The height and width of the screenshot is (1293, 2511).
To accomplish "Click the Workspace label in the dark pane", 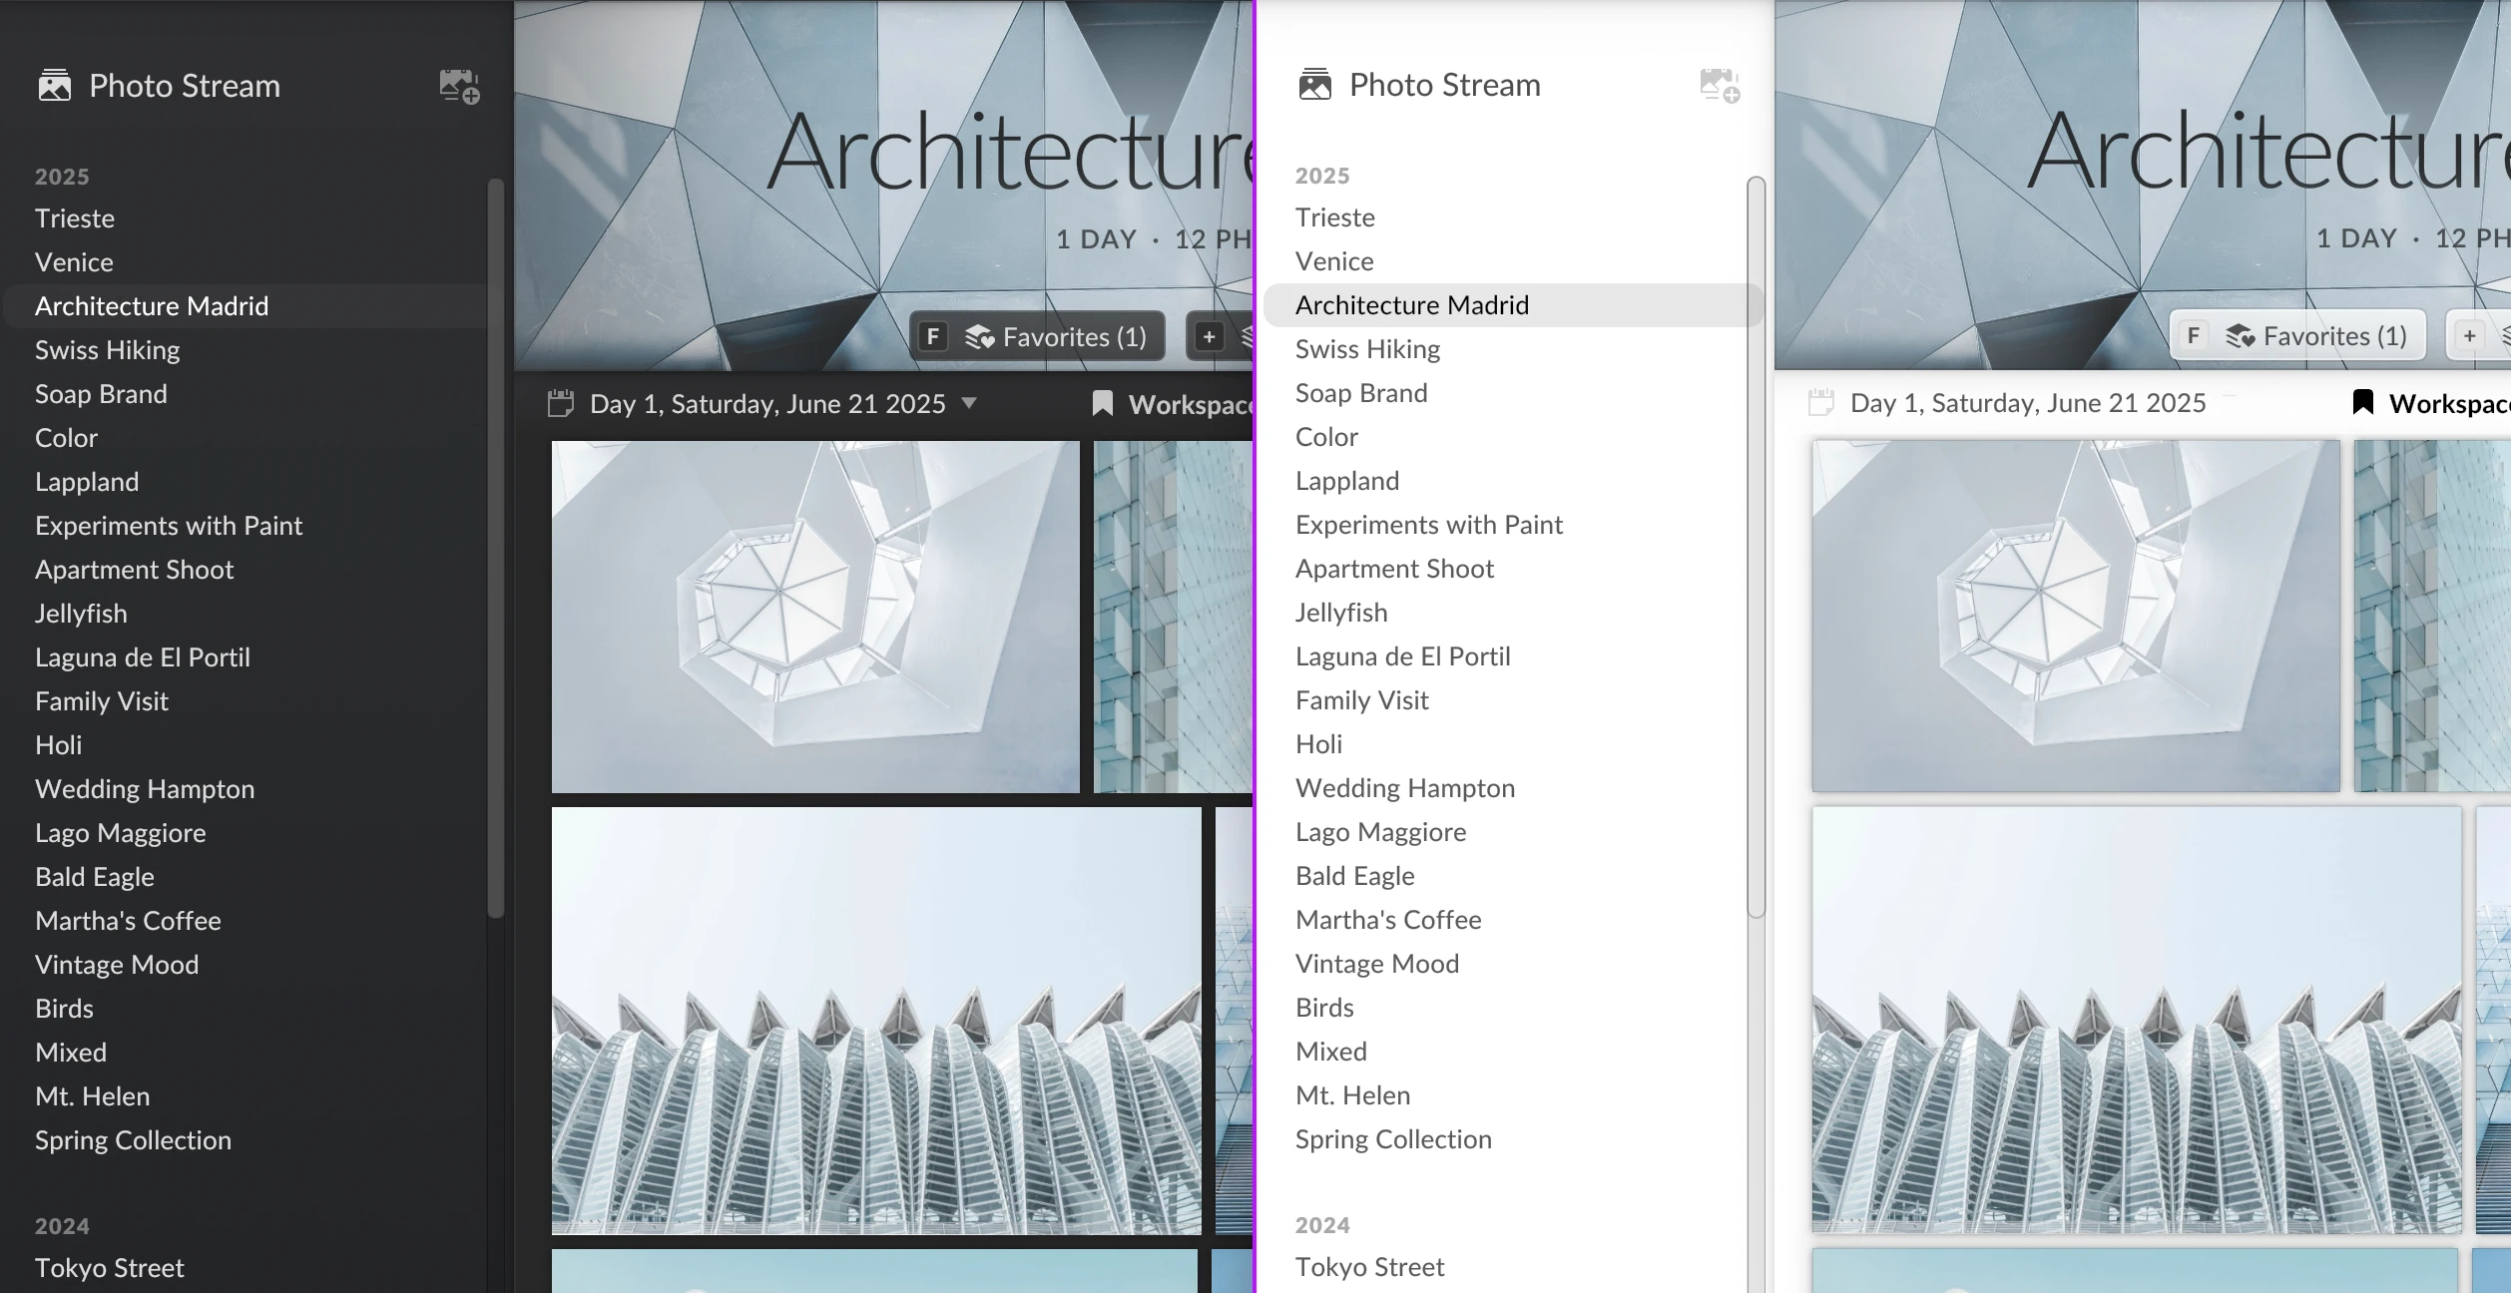I will click(1190, 405).
